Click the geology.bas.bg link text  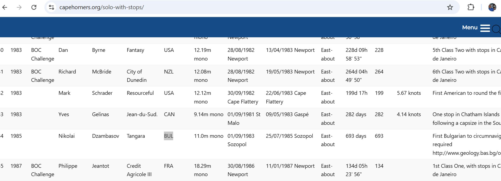[x=466, y=153]
